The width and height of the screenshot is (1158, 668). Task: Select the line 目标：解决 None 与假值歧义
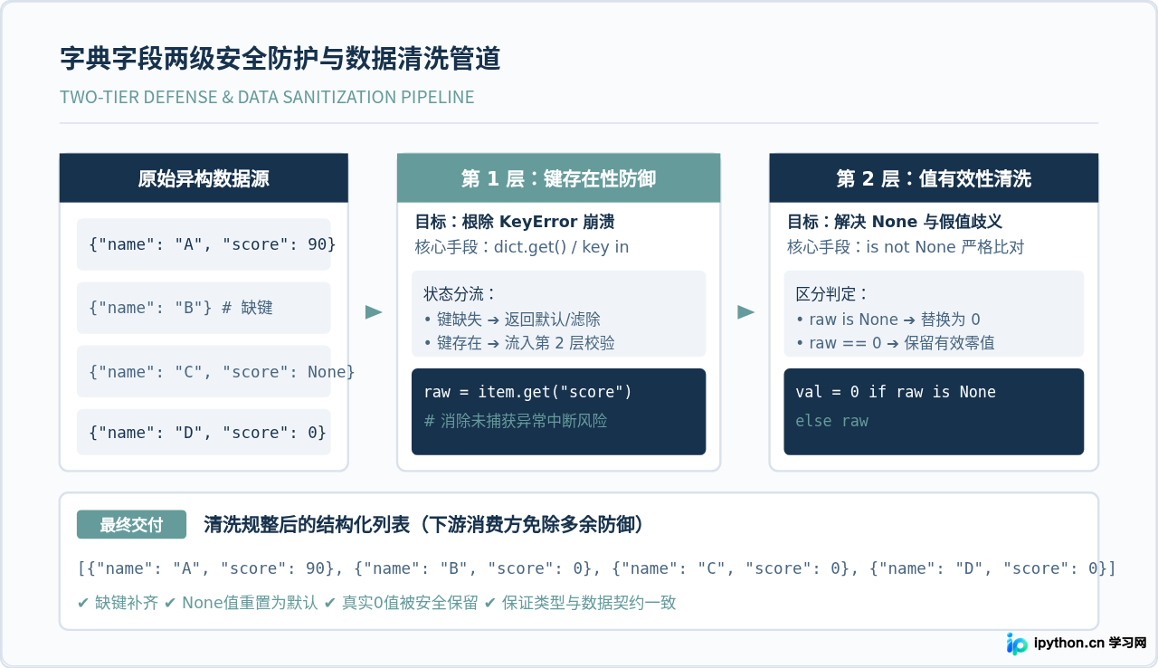click(895, 222)
